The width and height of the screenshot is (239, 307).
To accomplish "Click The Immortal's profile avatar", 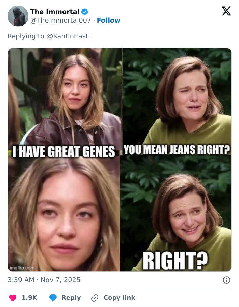I will [x=17, y=16].
